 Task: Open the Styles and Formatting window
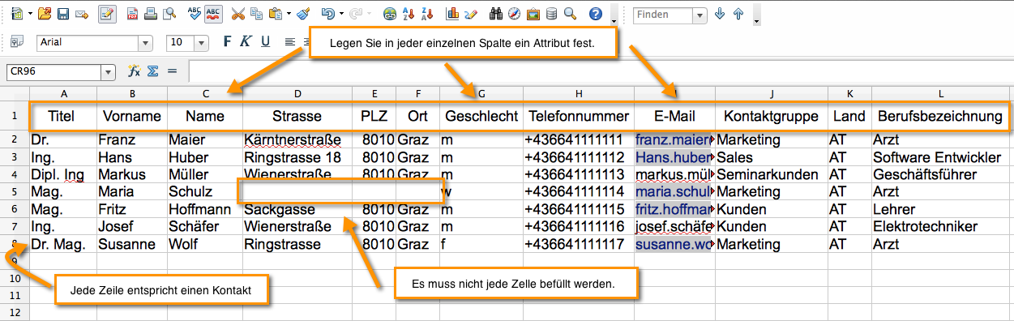click(18, 42)
